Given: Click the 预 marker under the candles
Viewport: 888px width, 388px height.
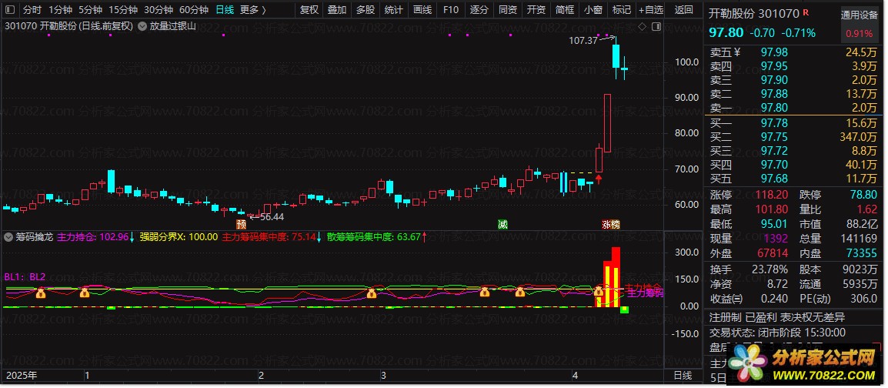Looking at the screenshot, I should point(242,224).
